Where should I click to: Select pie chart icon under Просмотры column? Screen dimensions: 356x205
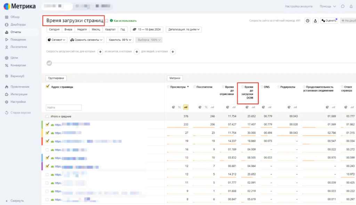click(x=173, y=107)
